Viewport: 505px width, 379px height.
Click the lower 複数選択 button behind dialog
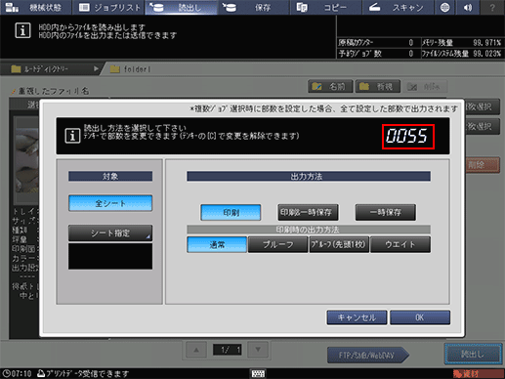[483, 127]
